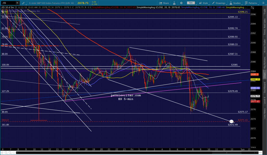The width and height of the screenshot is (267, 155).
Task: Click the Share button
Action: (x=164, y=3)
